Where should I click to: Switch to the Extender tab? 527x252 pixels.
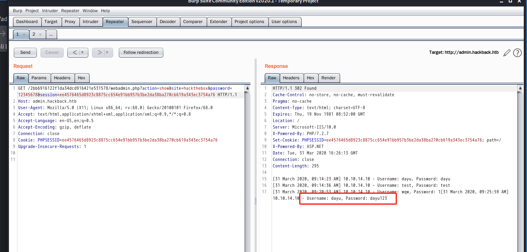pos(219,22)
